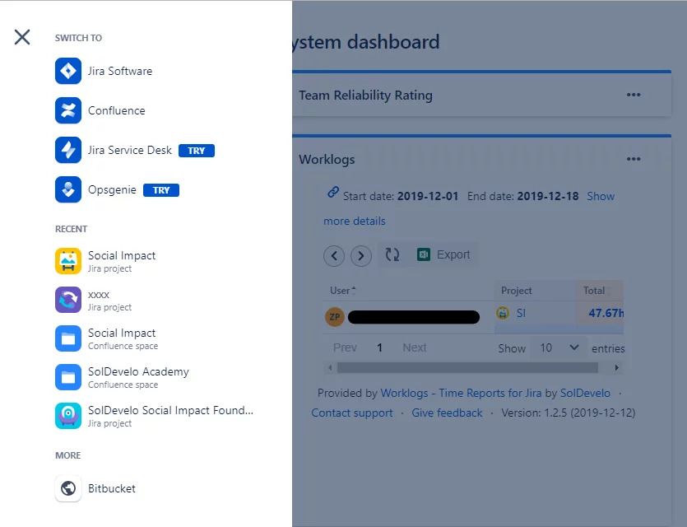This screenshot has width=687, height=527.
Task: Refresh the Worklogs data
Action: [x=392, y=254]
